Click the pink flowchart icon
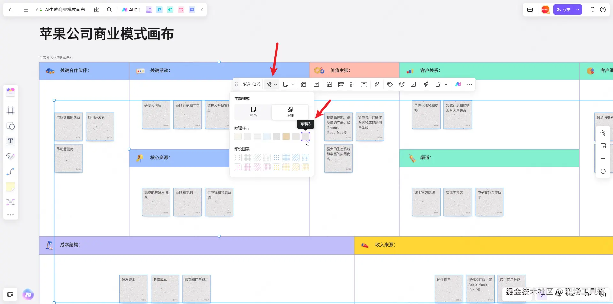Screen dimensions: 613x304 (181, 10)
